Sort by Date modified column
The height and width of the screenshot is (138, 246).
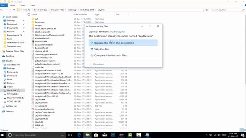(x=80, y=15)
